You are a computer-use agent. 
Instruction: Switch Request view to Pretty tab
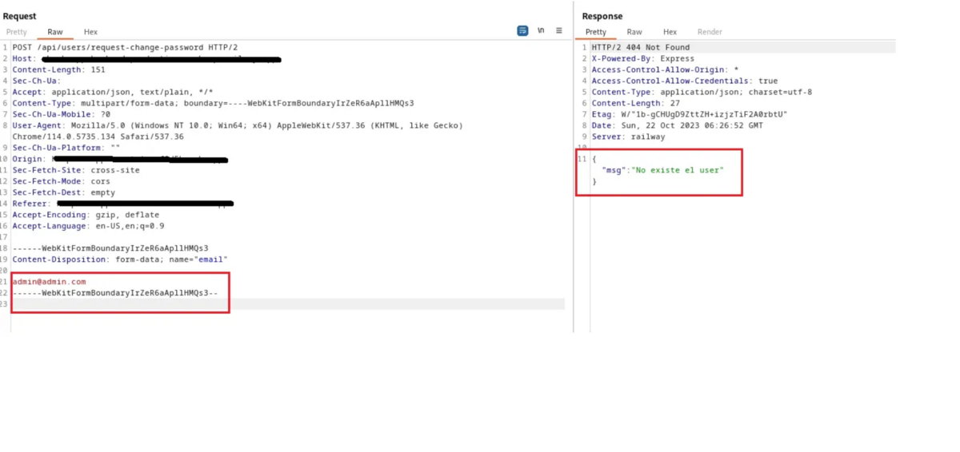17,32
